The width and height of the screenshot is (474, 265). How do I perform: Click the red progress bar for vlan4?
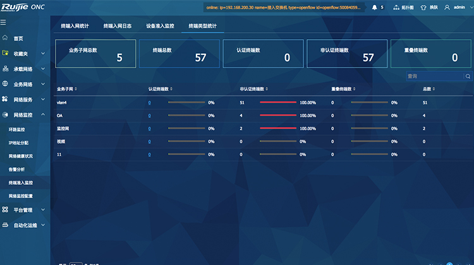(278, 102)
